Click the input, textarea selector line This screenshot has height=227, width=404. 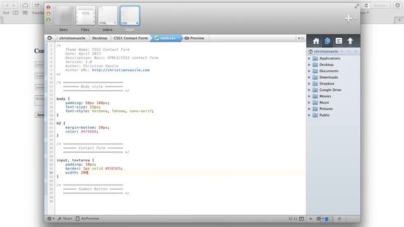[76, 160]
